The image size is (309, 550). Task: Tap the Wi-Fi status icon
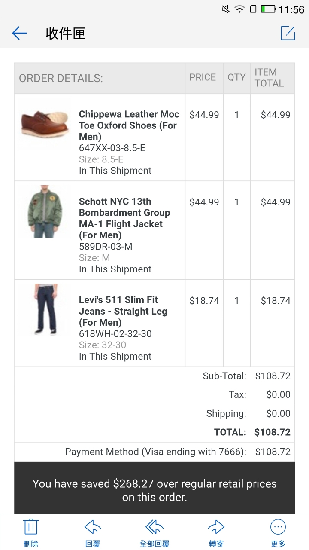coord(239,9)
